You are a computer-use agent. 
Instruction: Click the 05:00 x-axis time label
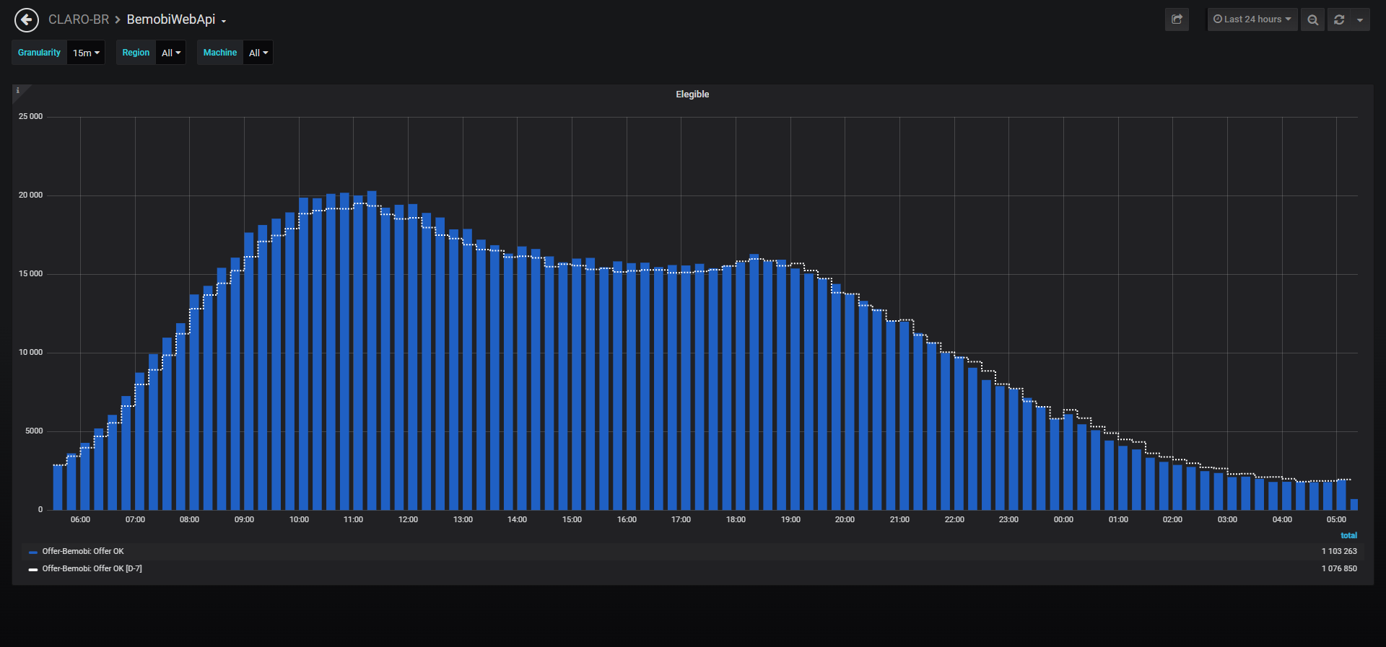[x=1336, y=519]
